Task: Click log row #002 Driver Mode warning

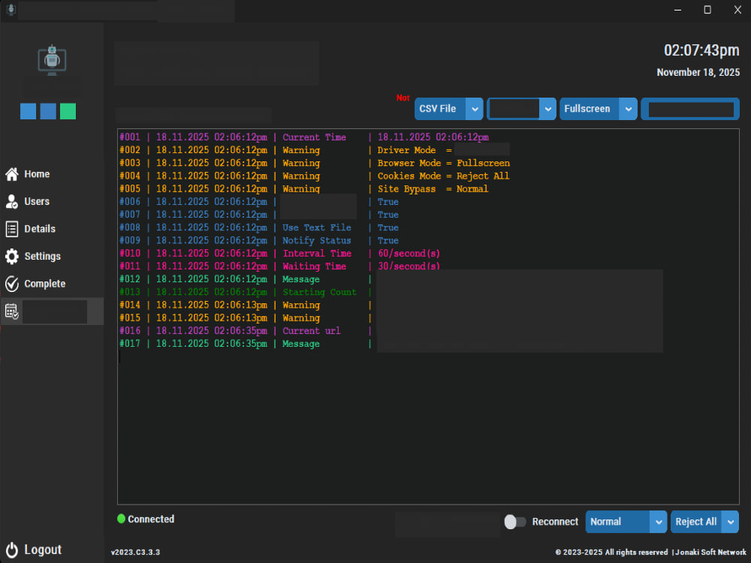Action: (314, 150)
